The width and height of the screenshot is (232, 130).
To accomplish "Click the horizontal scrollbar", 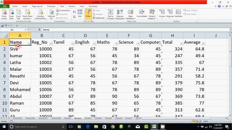I will [176, 118].
